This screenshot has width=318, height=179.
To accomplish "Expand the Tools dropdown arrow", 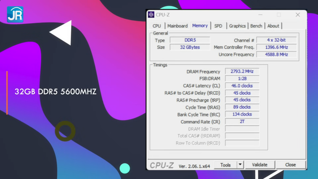I will pyautogui.click(x=240, y=165).
